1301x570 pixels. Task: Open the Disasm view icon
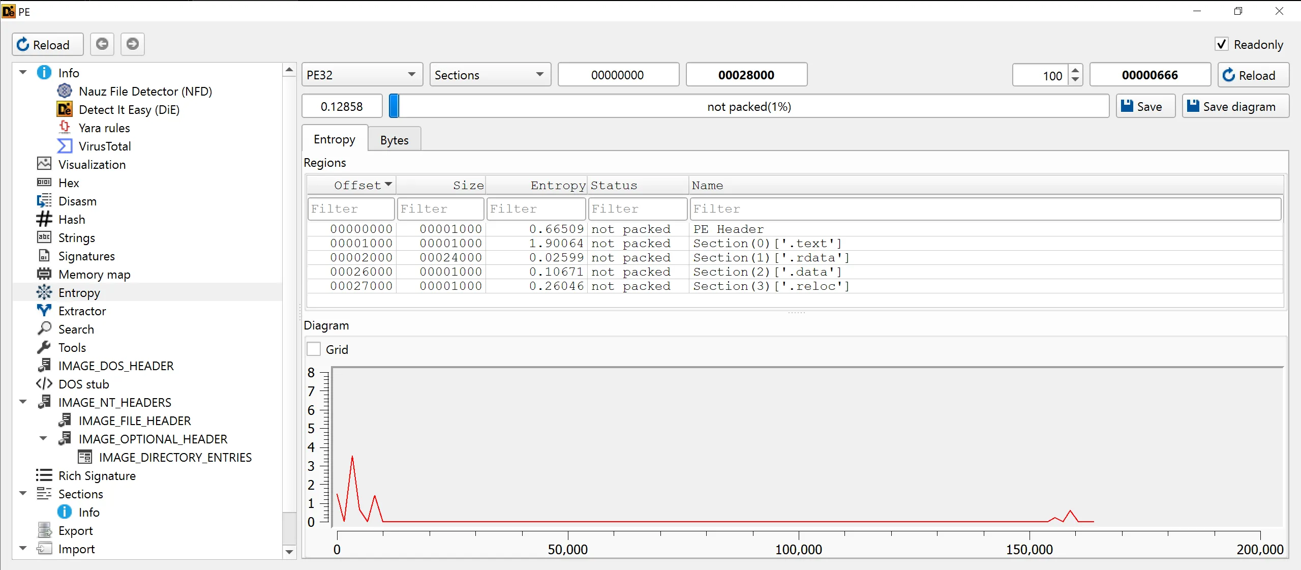[44, 201]
